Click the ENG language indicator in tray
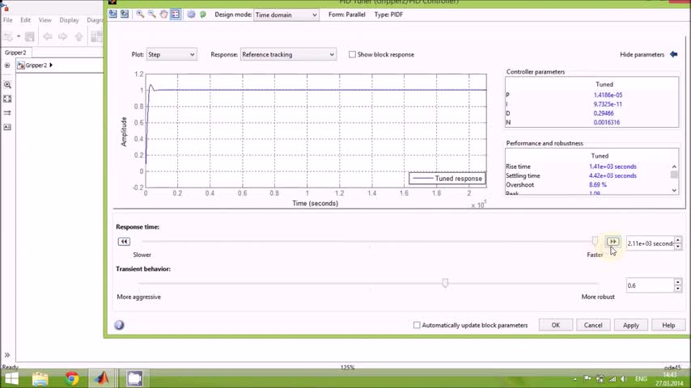Screen dimensions: 691x388 pyautogui.click(x=641, y=379)
